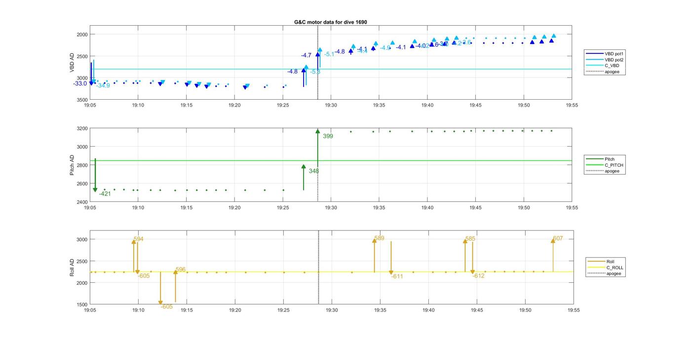Click the '3500' tick on VBD axis
Screen dimensions: 691x342
tap(82, 100)
